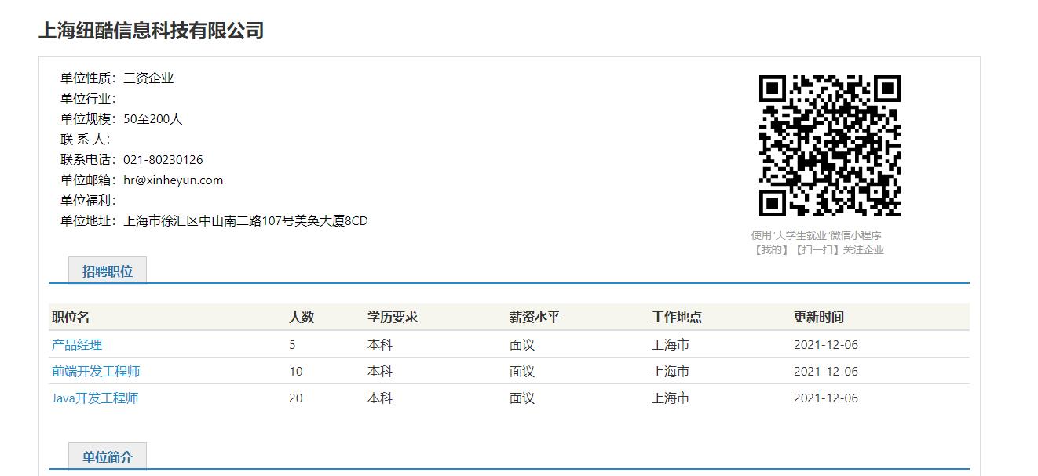This screenshot has height=476, width=1038.
Task: Switch to the 招聘职位 tab
Action: pyautogui.click(x=108, y=271)
